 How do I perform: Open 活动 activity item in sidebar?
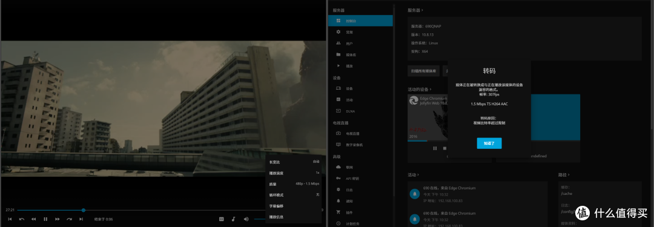point(360,100)
